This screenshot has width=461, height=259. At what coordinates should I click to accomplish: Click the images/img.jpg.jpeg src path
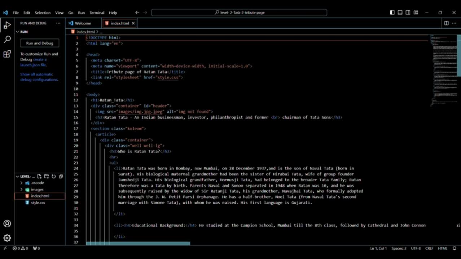point(140,112)
